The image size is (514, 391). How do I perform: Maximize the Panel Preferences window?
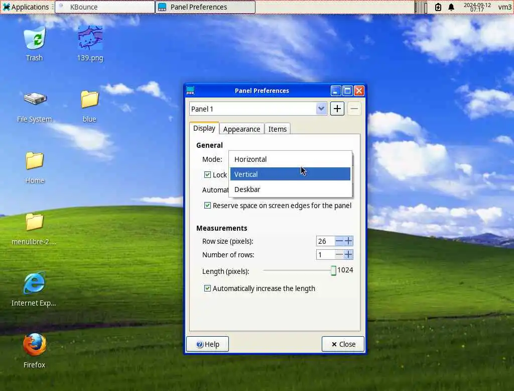[x=347, y=90]
